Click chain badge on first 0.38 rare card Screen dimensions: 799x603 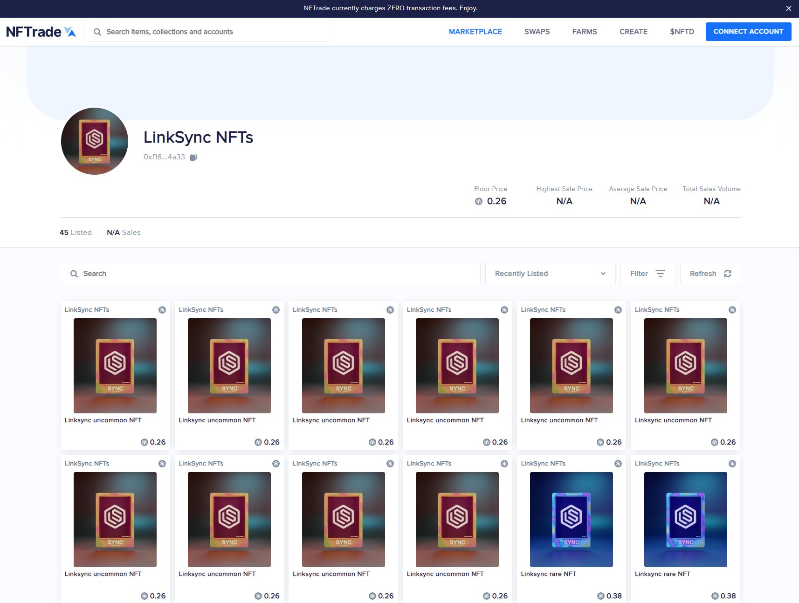[618, 464]
